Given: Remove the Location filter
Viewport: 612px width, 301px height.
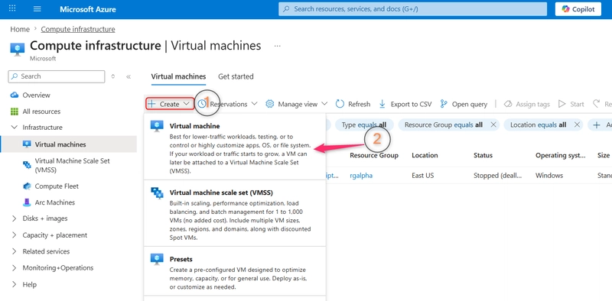Looking at the screenshot, I should coord(577,125).
